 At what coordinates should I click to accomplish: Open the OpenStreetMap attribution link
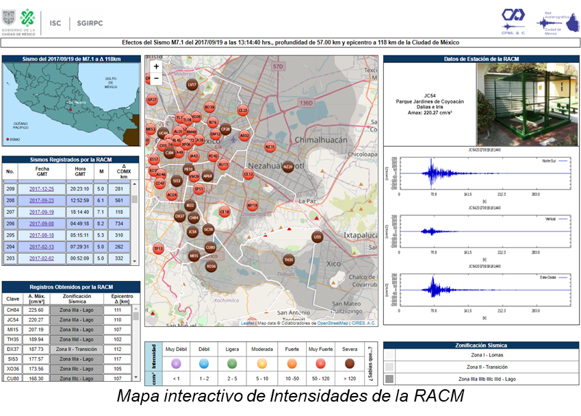point(333,323)
